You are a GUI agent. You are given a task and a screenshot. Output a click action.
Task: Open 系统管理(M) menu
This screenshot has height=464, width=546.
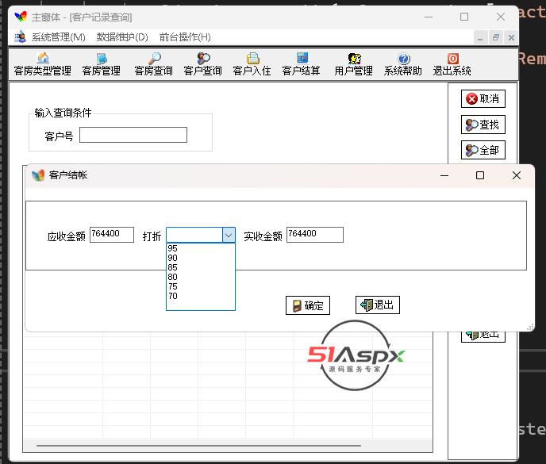(x=58, y=37)
